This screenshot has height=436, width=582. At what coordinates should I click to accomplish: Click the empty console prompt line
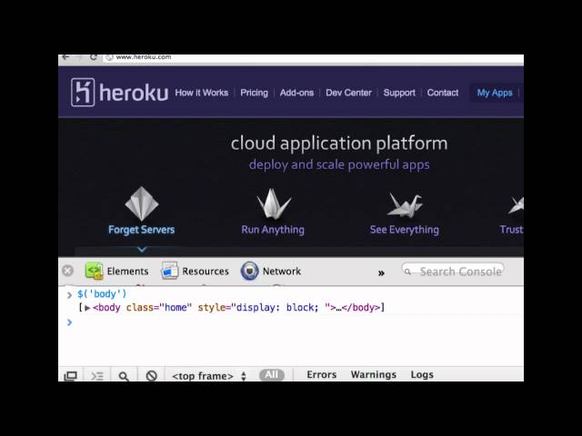(x=291, y=322)
